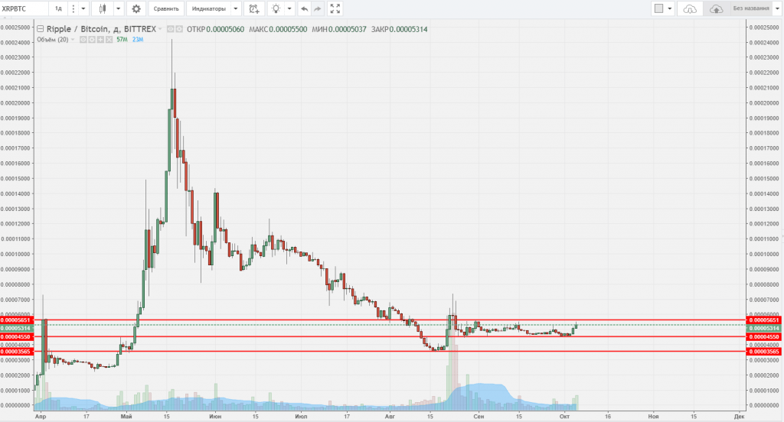Load chart layout from cloud
This screenshot has width=784, height=422.
(x=691, y=9)
